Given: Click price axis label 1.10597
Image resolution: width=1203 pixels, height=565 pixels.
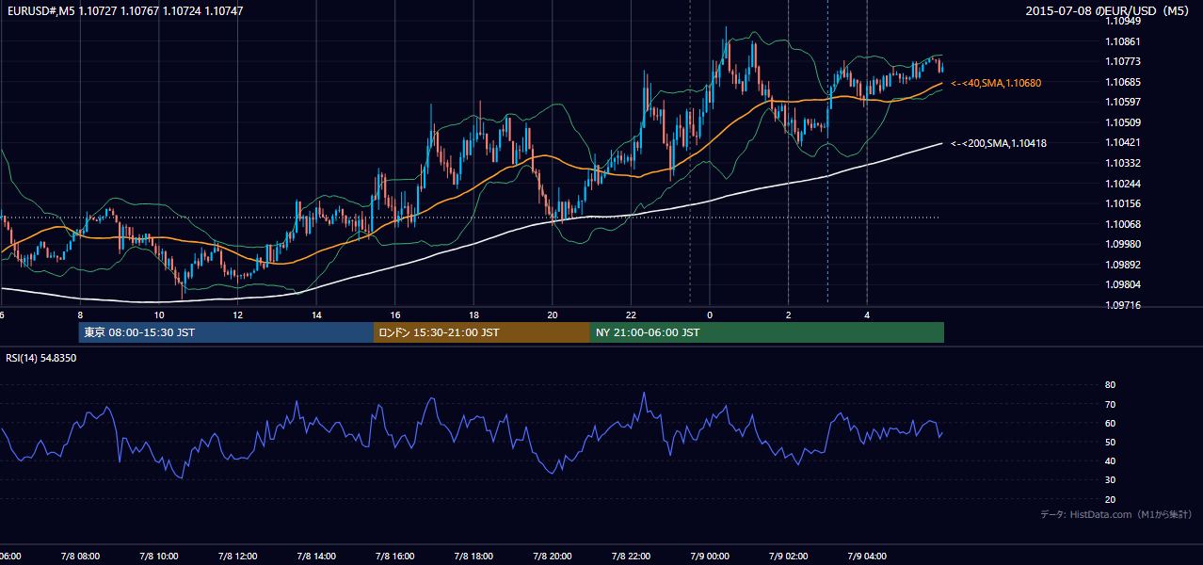Looking at the screenshot, I should (1122, 102).
